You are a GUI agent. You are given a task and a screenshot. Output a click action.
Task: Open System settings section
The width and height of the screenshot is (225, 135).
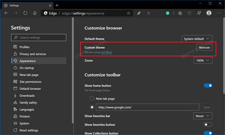tap(39, 123)
